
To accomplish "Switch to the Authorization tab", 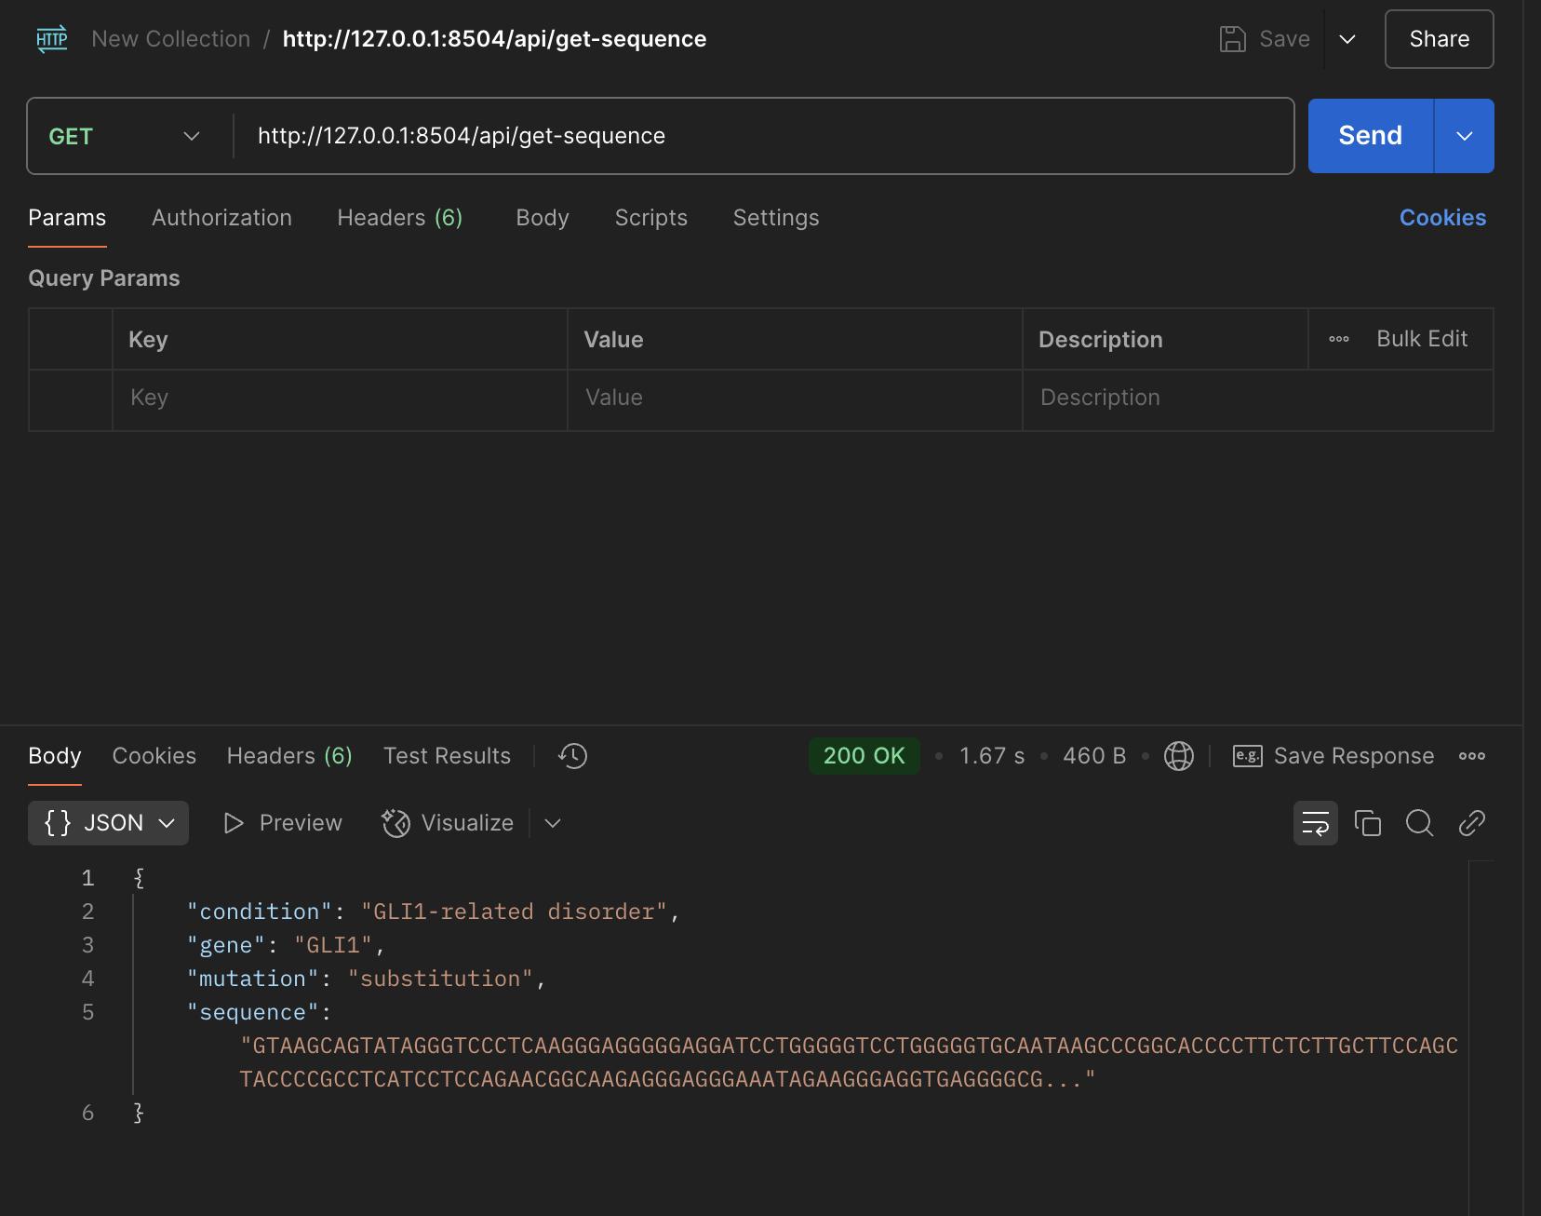I will [x=221, y=218].
